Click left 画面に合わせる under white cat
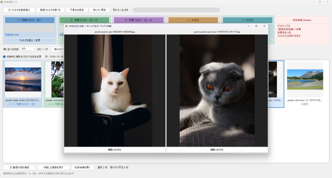Viewport: 332px width, 178px height. (x=114, y=150)
